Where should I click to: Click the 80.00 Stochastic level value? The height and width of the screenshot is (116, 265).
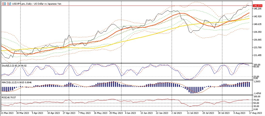[257, 67]
